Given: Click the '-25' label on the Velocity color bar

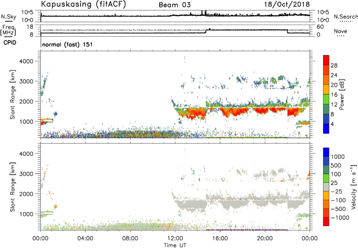Looking at the screenshot, I should point(337,192).
